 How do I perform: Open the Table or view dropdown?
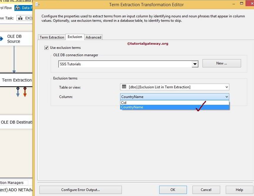227,87
